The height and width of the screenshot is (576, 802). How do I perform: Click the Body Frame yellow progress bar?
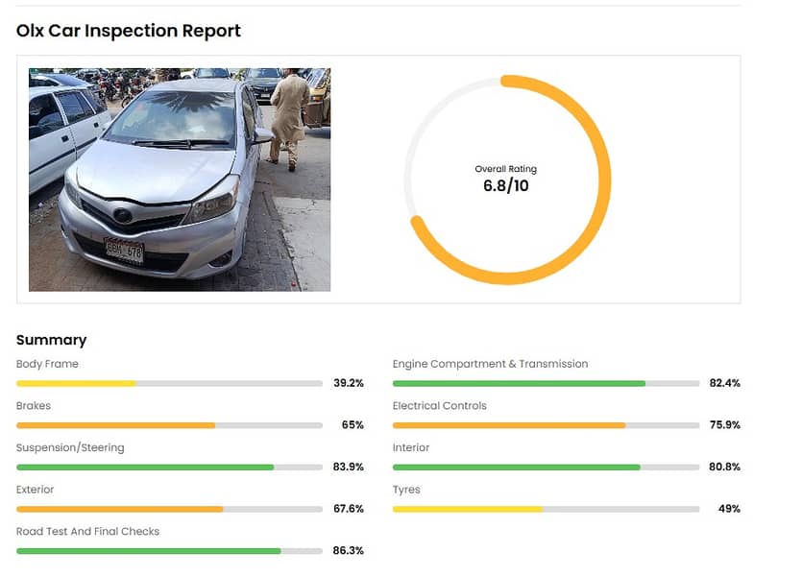[77, 383]
